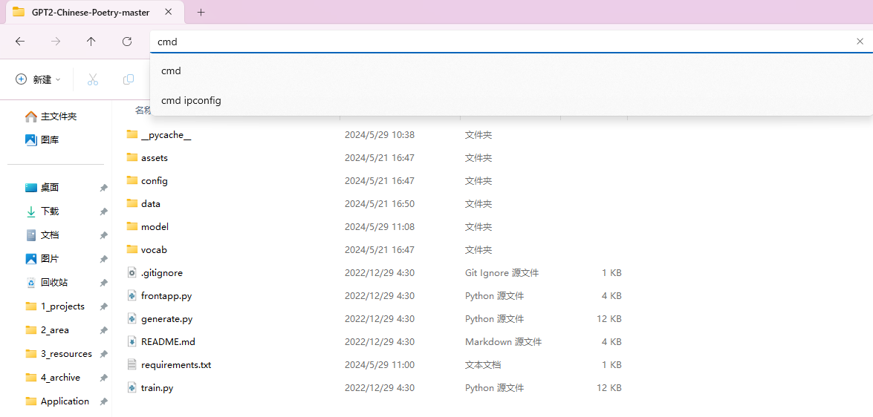
Task: Unpin 下载 from quick access
Action: pos(103,212)
